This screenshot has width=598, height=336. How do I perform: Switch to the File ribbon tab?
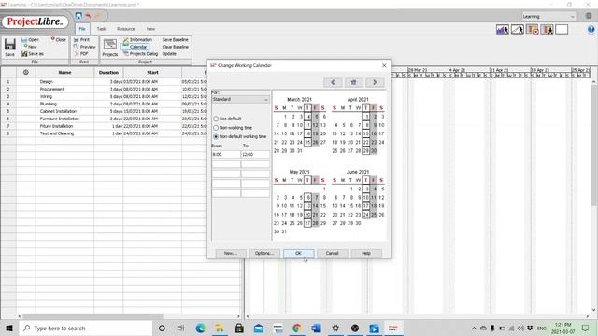tap(82, 29)
